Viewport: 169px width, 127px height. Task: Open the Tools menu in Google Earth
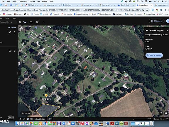coord(7,18)
